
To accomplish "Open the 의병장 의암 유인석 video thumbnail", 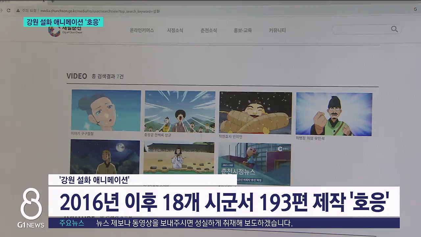I will (334, 114).
